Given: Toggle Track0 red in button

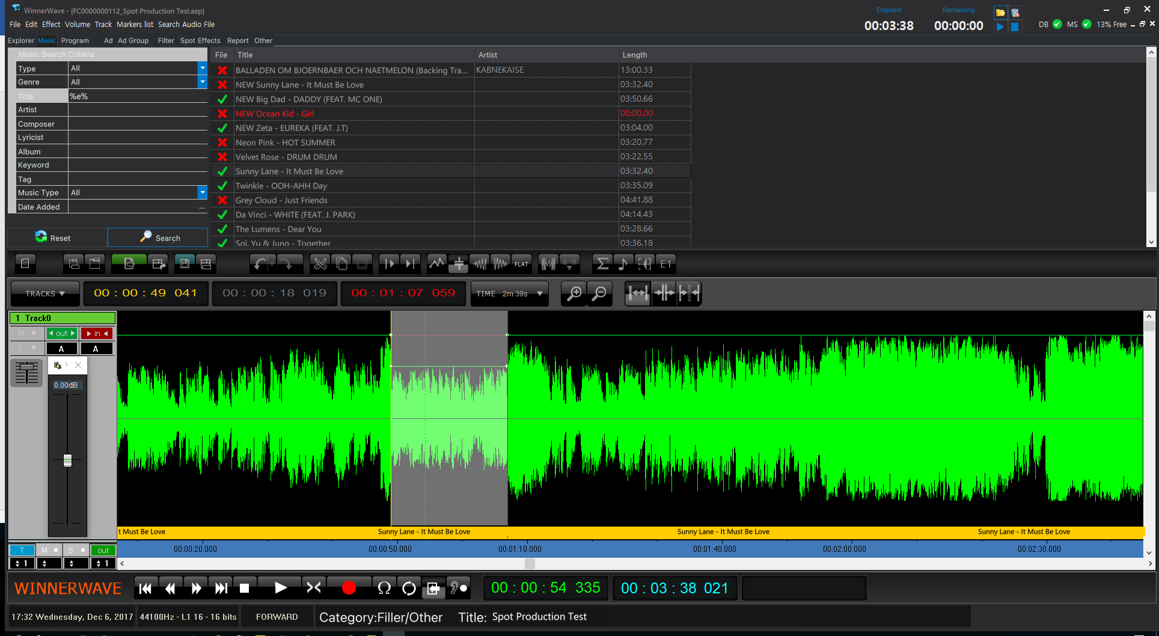Looking at the screenshot, I should [x=97, y=333].
